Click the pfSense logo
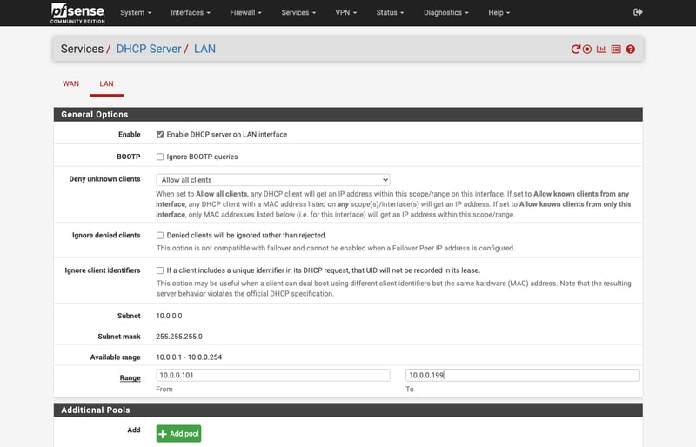Screen dimensions: 696x447 (x=78, y=13)
